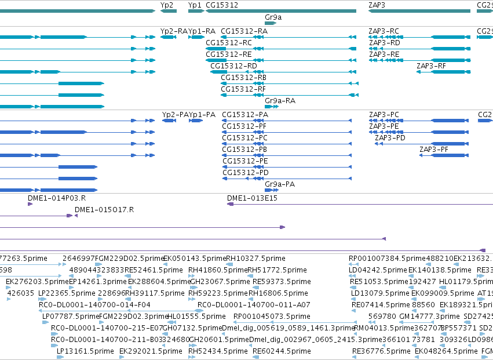Click the ZAP3-RE transcript label

tap(384, 54)
